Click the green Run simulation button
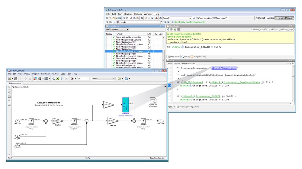 coord(57,78)
